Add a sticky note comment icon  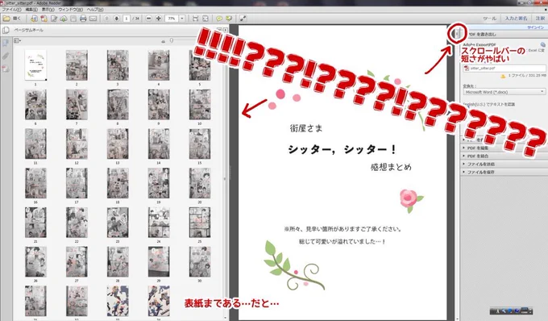219,19
